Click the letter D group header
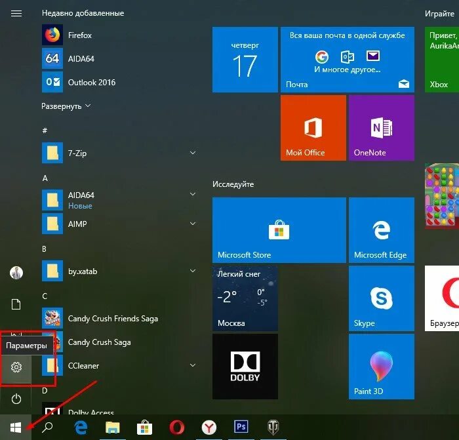Image resolution: width=459 pixels, height=440 pixels. [x=45, y=391]
